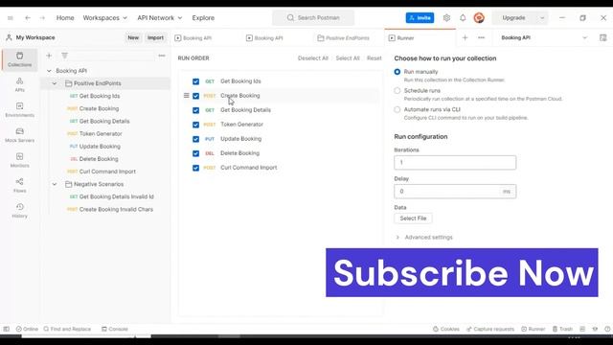Image resolution: width=613 pixels, height=345 pixels.
Task: Open the Environments sidebar panel
Action: tap(19, 110)
